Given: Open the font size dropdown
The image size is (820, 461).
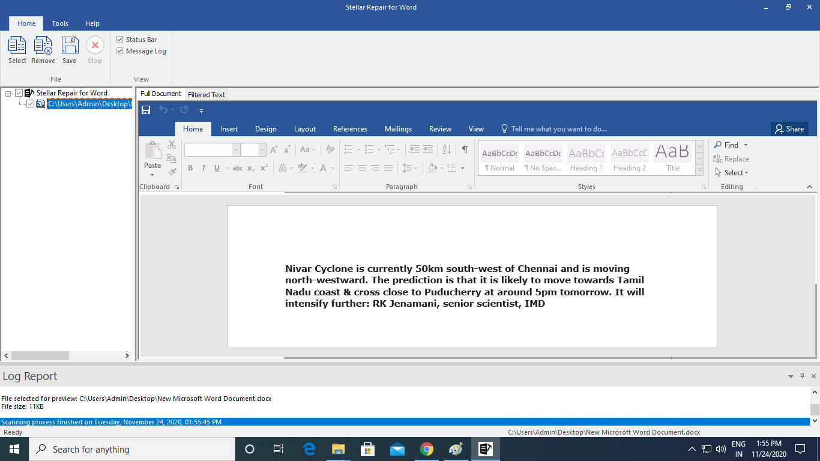Looking at the screenshot, I should (262, 149).
